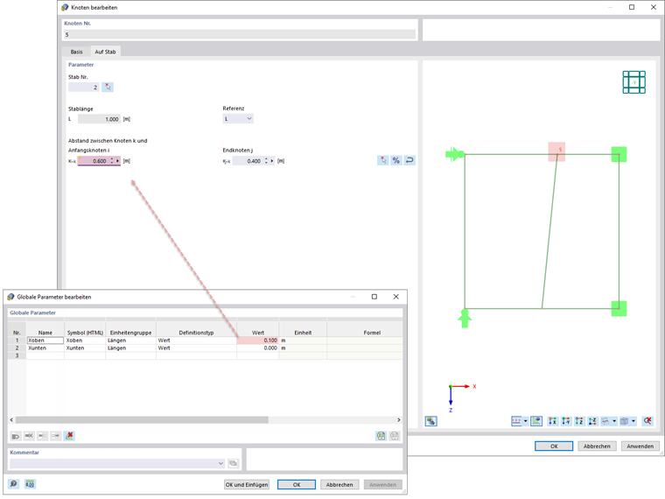Set view in minus Z direction

click(592, 421)
